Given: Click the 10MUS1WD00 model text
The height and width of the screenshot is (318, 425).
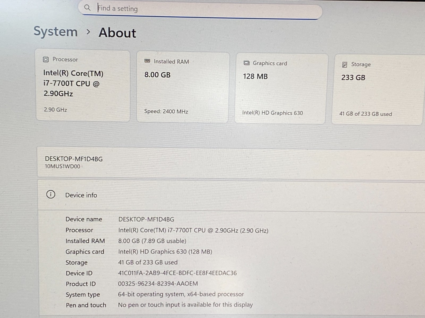Looking at the screenshot, I should [x=62, y=166].
